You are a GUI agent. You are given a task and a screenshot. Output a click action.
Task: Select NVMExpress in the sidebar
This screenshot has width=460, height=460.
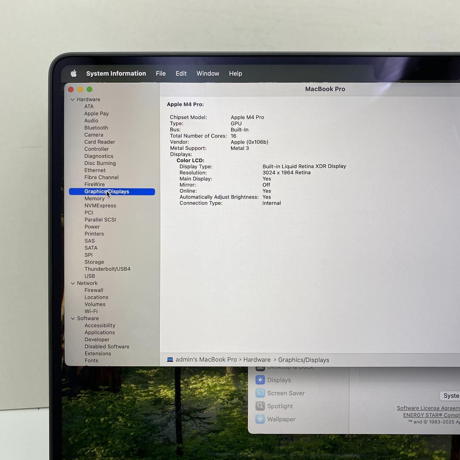point(101,206)
